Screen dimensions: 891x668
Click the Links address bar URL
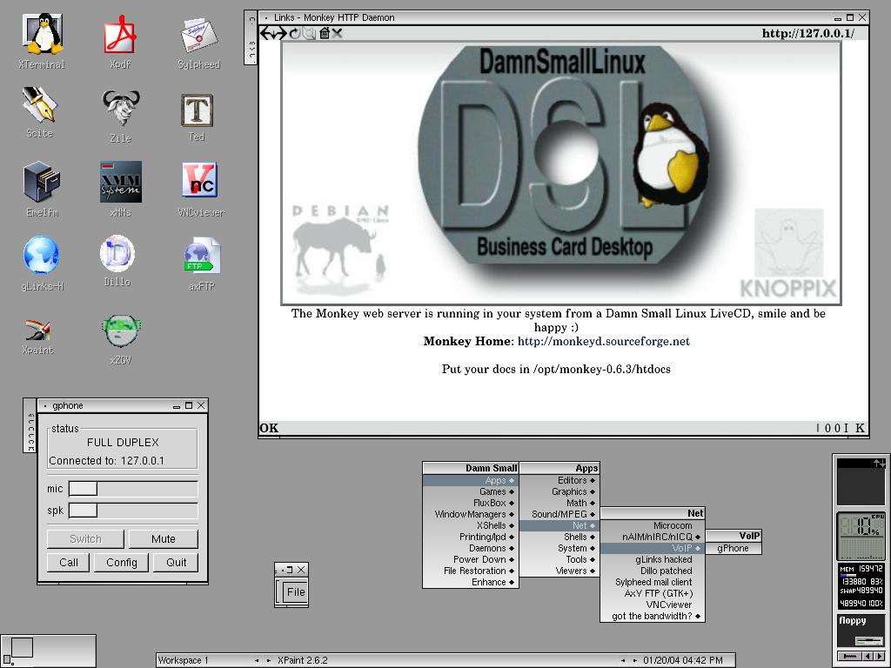(x=808, y=34)
